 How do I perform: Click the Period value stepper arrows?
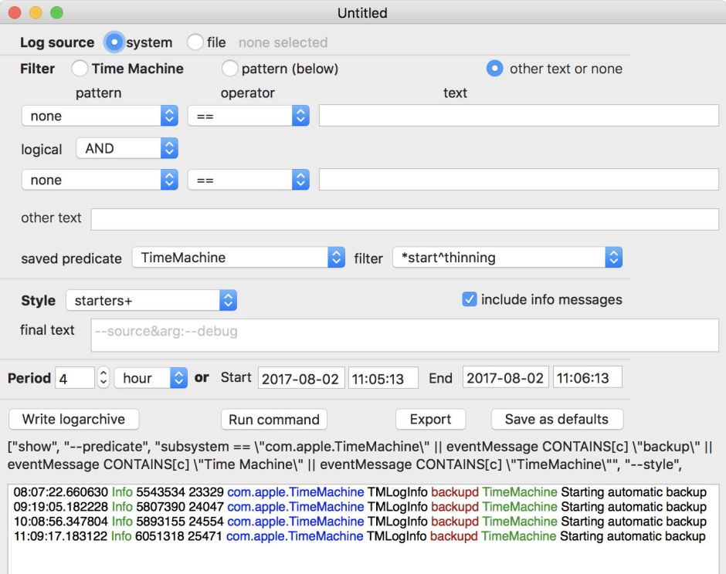click(x=103, y=378)
